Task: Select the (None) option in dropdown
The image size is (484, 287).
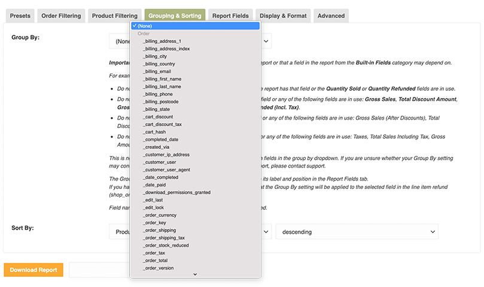Action: 195,26
